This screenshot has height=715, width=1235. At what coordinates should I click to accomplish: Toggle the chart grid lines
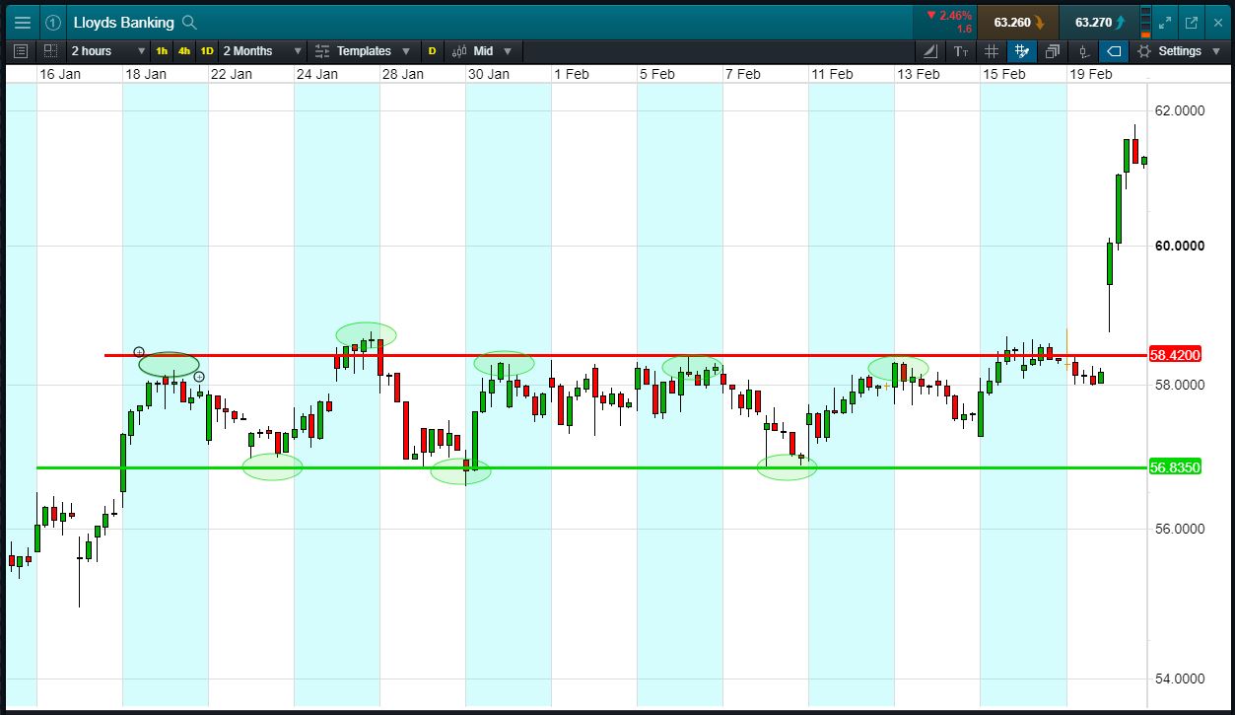[x=992, y=50]
